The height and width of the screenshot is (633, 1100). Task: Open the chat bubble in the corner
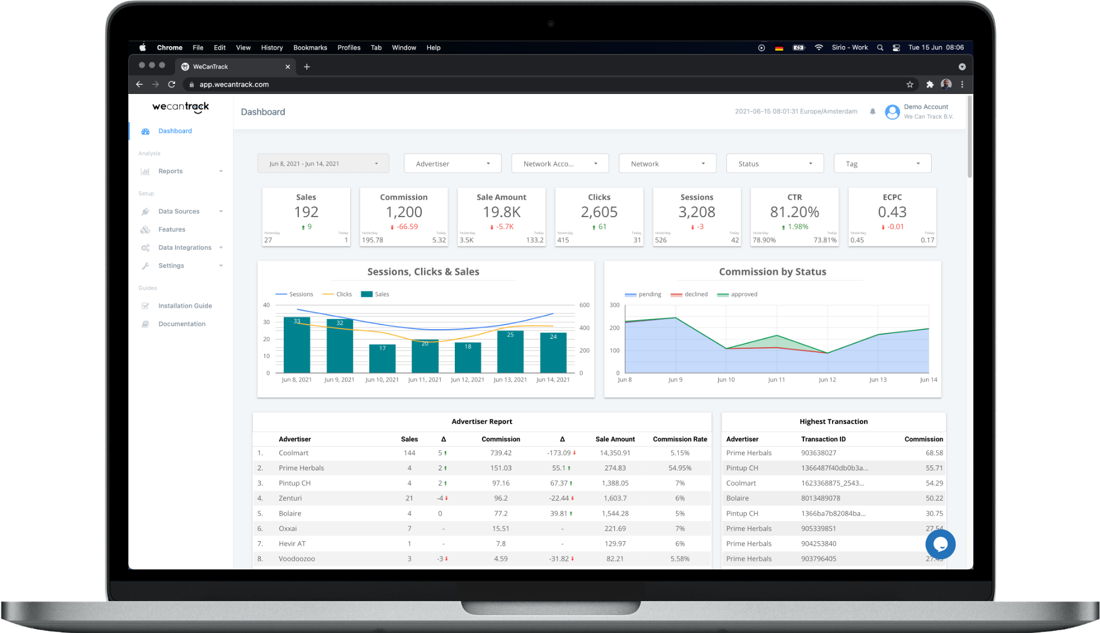click(940, 544)
